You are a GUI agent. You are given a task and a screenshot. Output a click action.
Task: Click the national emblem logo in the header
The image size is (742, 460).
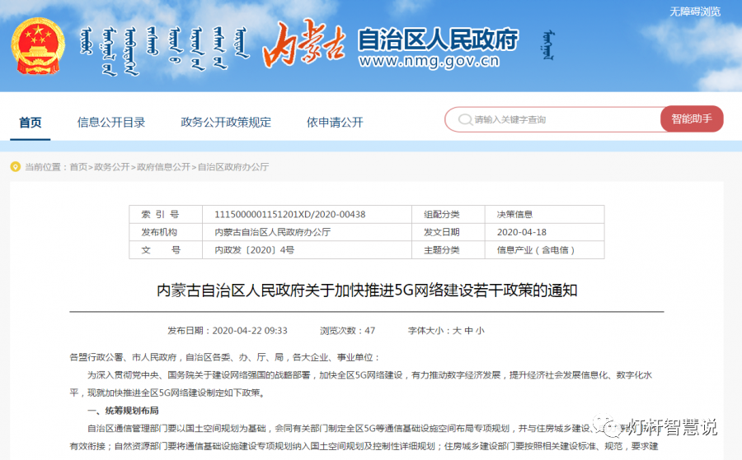(38, 46)
